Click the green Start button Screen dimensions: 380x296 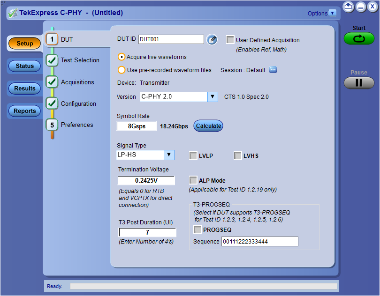[x=359, y=39]
